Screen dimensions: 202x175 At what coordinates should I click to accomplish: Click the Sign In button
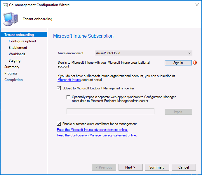click(x=178, y=63)
